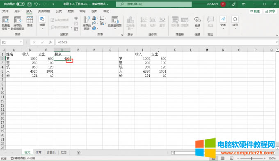Click the zoom slider in status bar
Image resolution: width=279 pixels, height=161 pixels.
click(252, 158)
